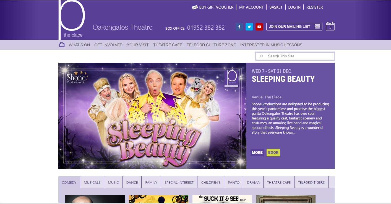Screen dimensions: 391x204
Task: Click the search magnifier icon
Action: click(x=262, y=56)
